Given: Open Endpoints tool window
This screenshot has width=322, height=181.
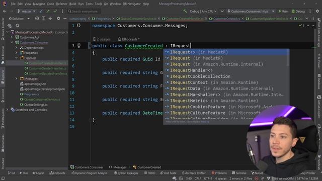Looking at the screenshot, I should [x=57, y=173].
